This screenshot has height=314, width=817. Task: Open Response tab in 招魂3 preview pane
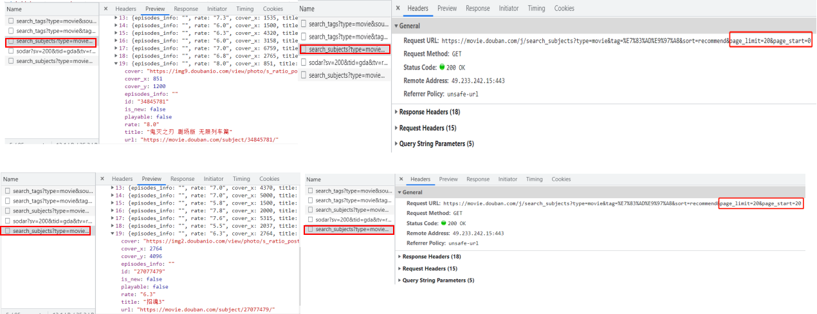(182, 179)
